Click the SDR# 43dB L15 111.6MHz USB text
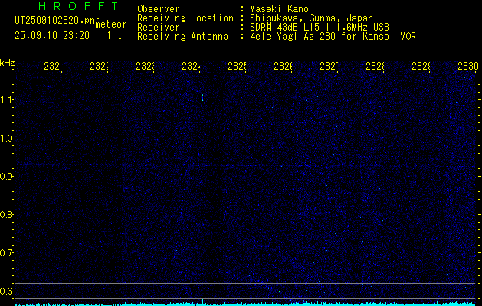This screenshot has height=306, width=482. [x=320, y=28]
